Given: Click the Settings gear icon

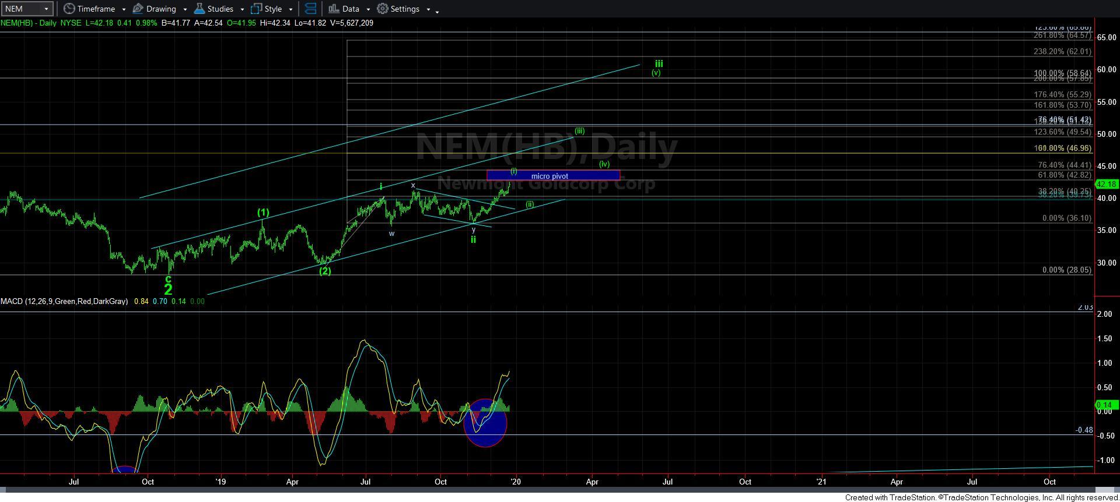Looking at the screenshot, I should (x=382, y=9).
